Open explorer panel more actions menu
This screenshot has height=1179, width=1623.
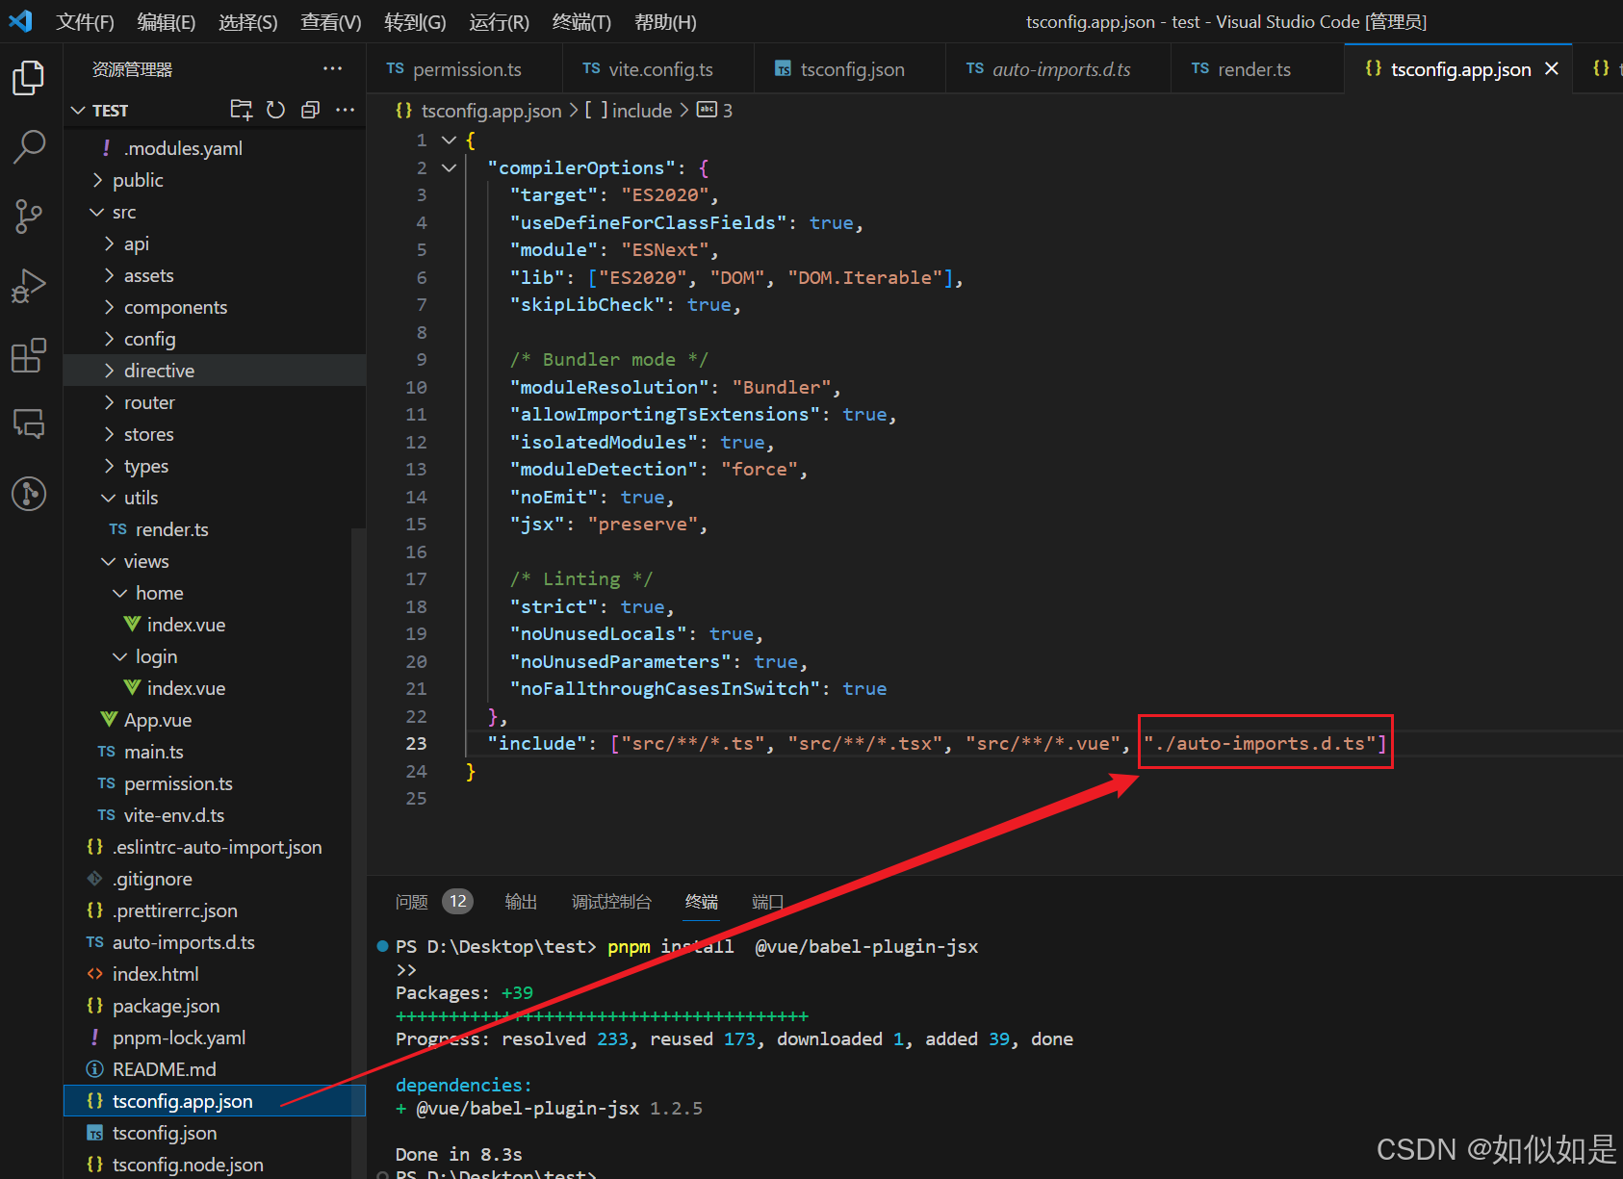tap(332, 68)
